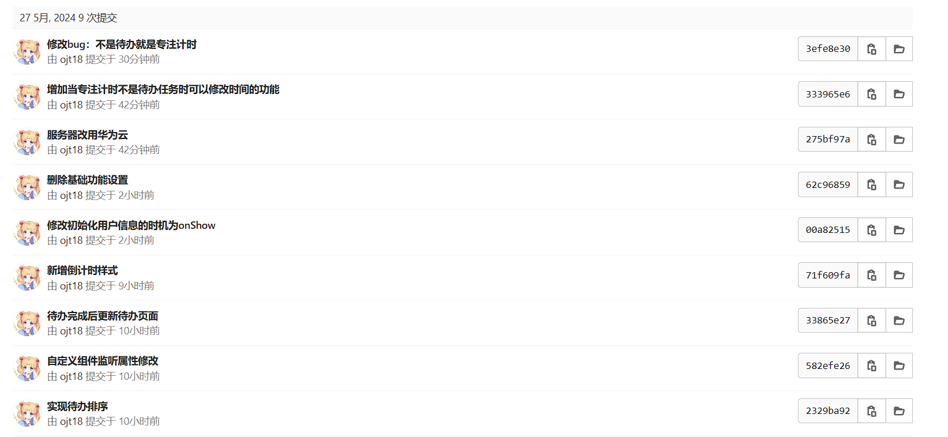Open commit titled 实现待办排序
The image size is (948, 437).
click(x=77, y=406)
